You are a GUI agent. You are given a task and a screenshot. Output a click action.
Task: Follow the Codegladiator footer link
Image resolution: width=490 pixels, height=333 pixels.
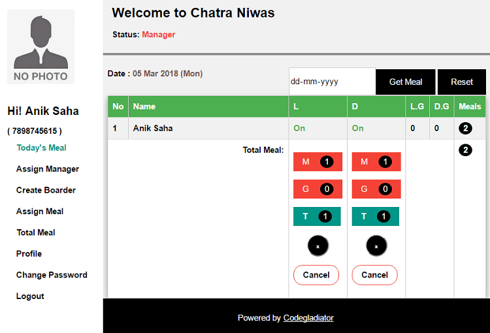[308, 318]
